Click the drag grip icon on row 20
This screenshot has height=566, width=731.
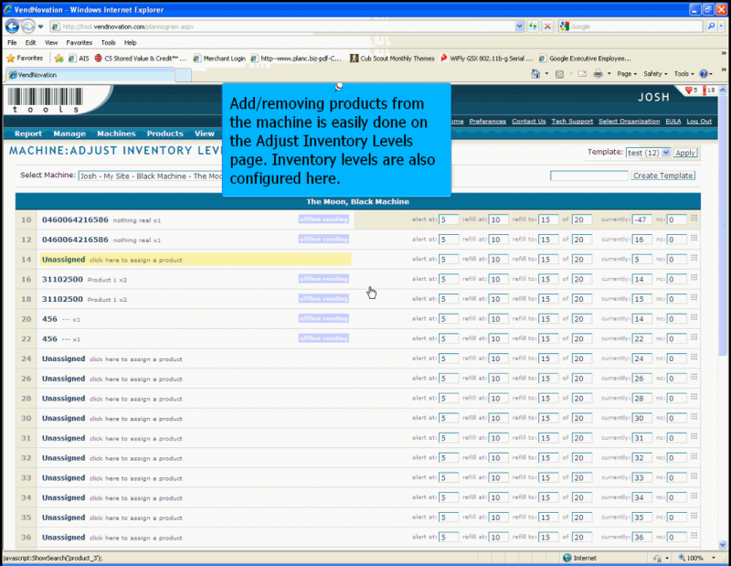pos(694,317)
